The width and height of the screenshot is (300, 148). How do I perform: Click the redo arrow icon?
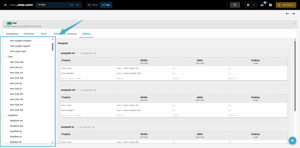293,14
